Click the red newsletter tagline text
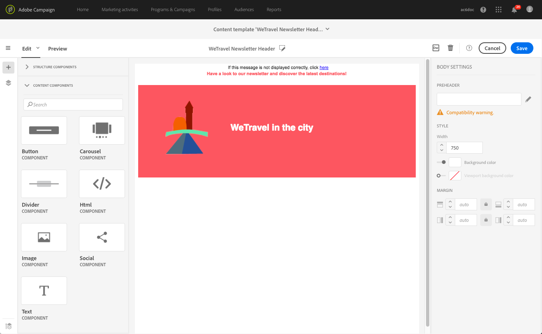This screenshot has width=542, height=334. point(277,74)
